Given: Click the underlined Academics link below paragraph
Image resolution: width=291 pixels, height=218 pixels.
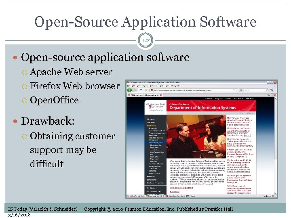Looking at the screenshot, I should pyautogui.click(x=175, y=191).
